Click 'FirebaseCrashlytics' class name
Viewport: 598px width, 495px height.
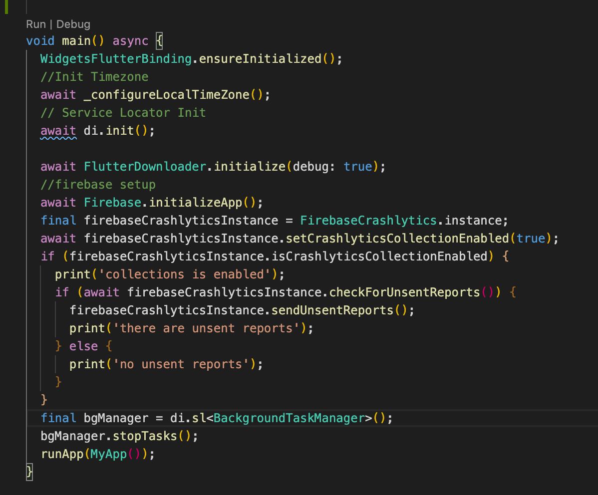(x=368, y=221)
